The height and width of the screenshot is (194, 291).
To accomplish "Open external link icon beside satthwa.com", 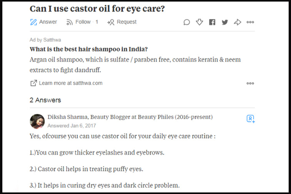I will (34, 83).
